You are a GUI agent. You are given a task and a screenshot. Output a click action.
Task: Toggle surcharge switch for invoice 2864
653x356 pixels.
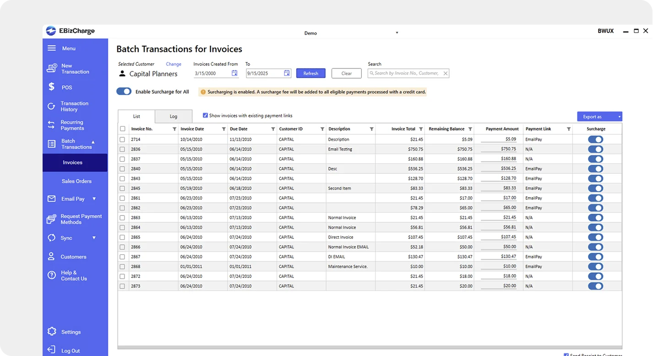click(x=596, y=227)
